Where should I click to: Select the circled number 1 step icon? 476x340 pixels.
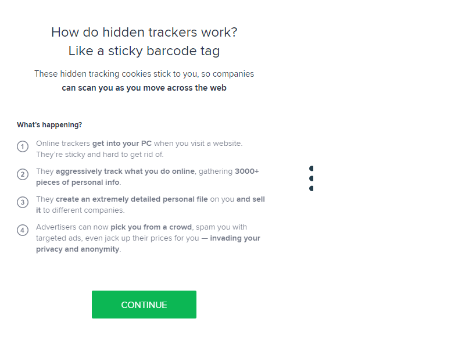click(x=23, y=146)
